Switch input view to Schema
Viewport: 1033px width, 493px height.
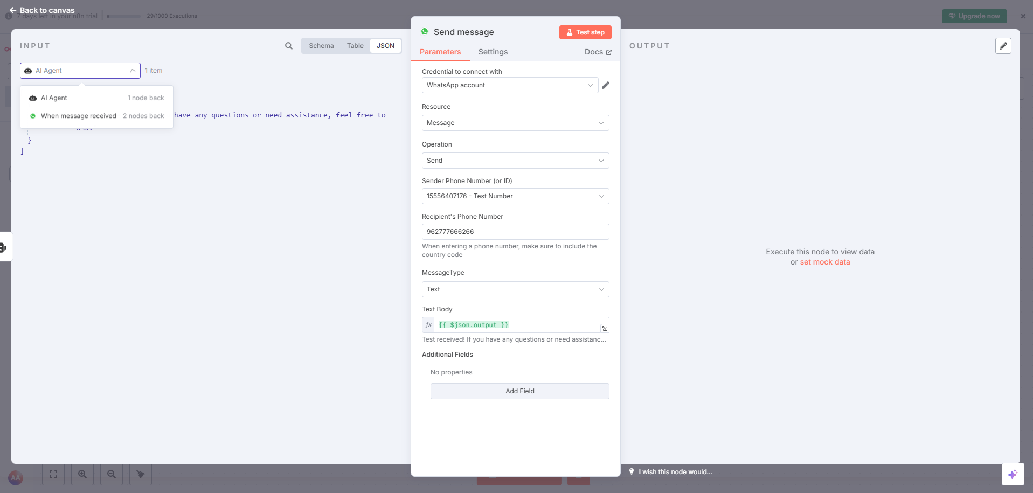point(321,46)
